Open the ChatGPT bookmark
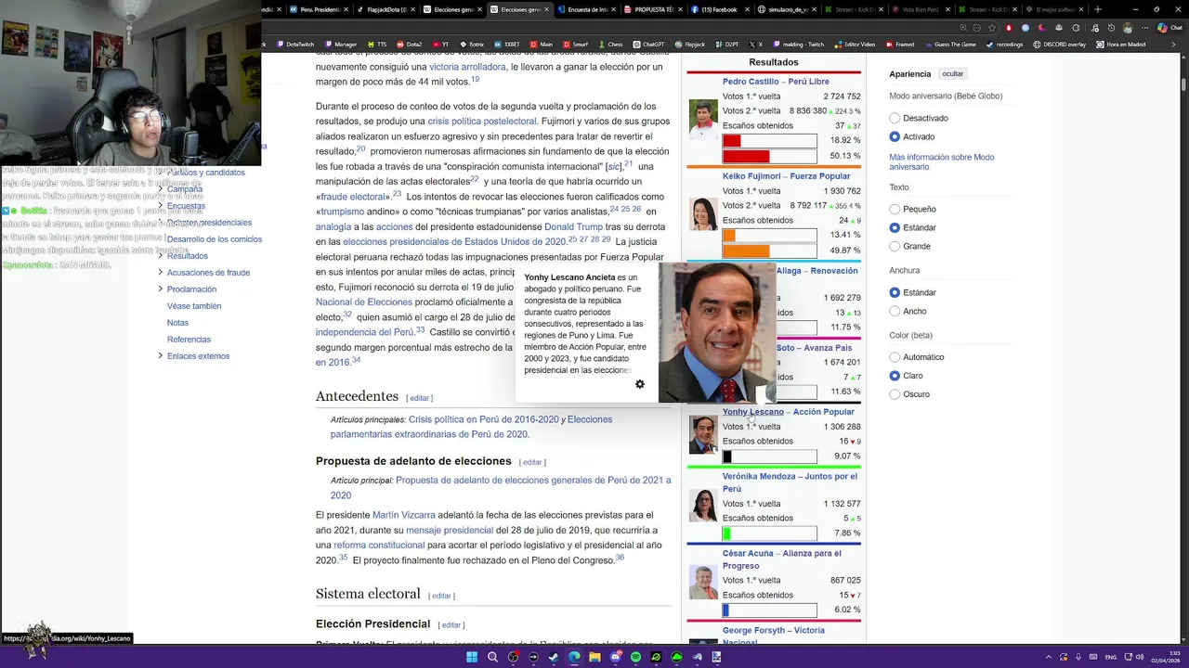 [648, 45]
